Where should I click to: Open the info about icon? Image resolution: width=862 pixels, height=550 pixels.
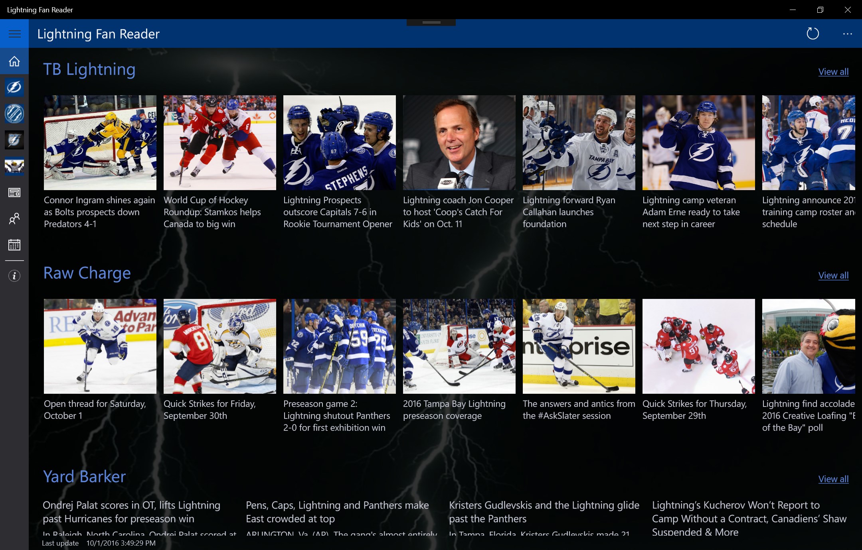[x=14, y=276]
